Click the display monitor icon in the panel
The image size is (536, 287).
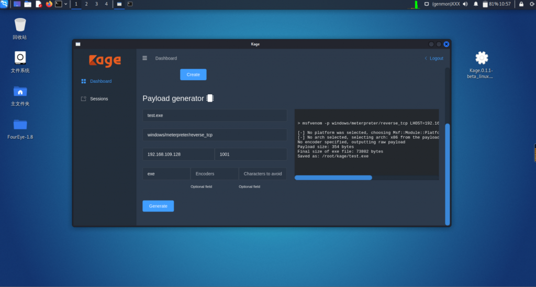[x=427, y=4]
